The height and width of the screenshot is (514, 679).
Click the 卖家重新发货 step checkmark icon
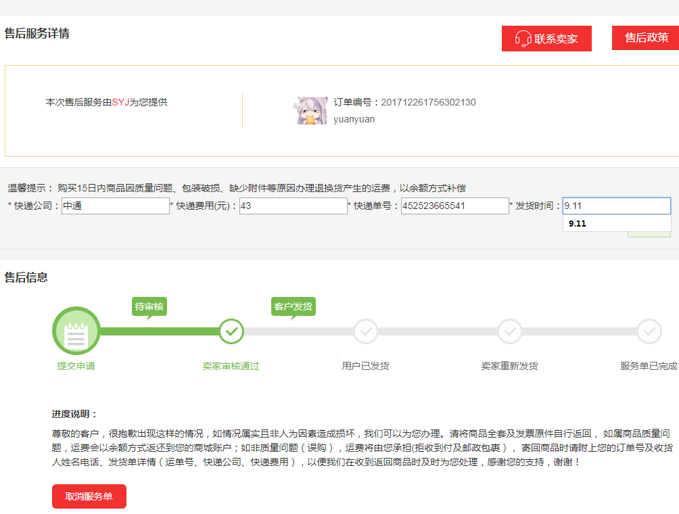point(509,331)
